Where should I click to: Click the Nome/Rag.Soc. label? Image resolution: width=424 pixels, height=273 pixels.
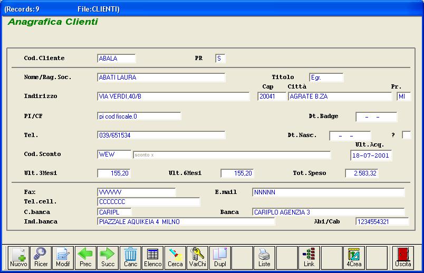[48, 77]
